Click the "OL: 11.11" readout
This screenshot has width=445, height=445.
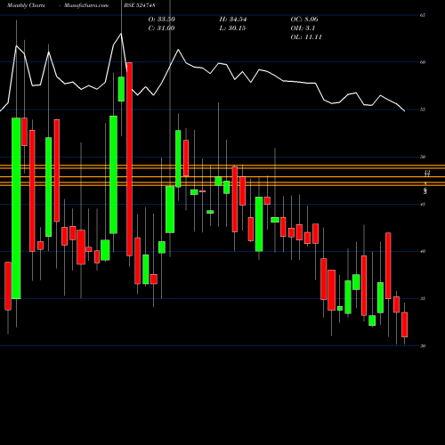click(x=306, y=37)
